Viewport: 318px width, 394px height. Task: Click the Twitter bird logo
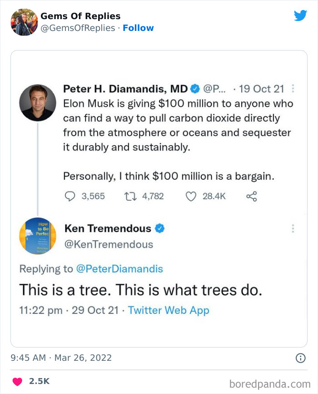click(301, 15)
